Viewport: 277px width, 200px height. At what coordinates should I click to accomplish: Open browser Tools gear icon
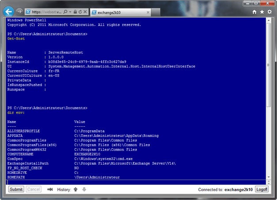pyautogui.click(x=269, y=11)
